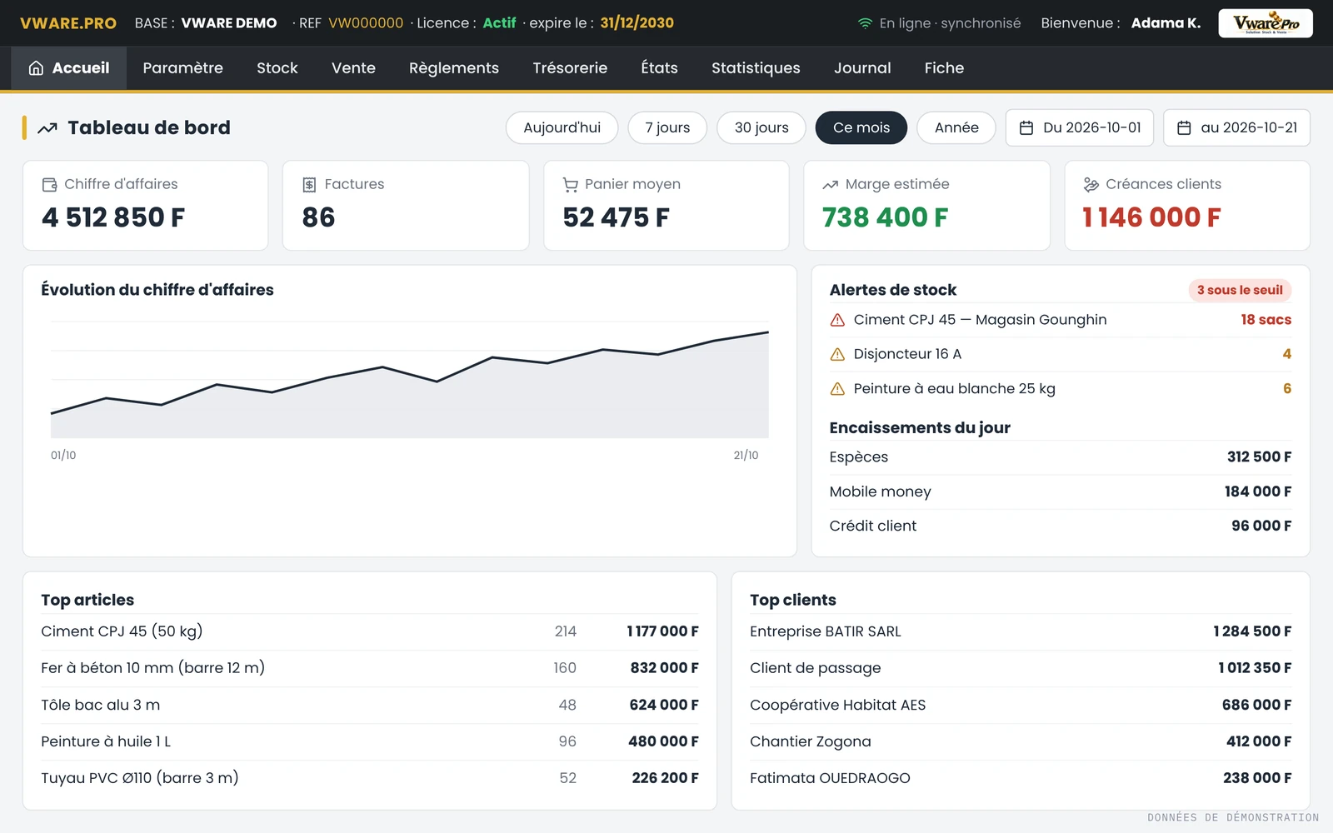The height and width of the screenshot is (833, 1333).
Task: Open the États menu
Action: pyautogui.click(x=659, y=68)
